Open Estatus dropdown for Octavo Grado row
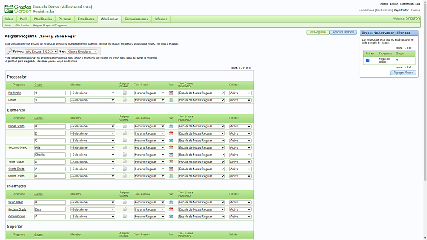The width and height of the screenshot is (427, 240). 240,216
